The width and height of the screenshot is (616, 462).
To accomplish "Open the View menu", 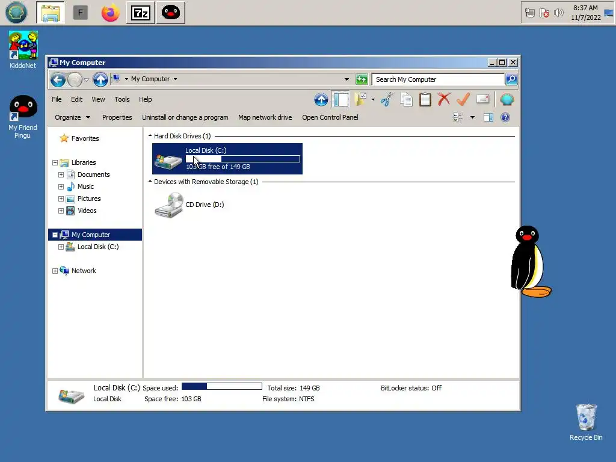I will (x=98, y=99).
